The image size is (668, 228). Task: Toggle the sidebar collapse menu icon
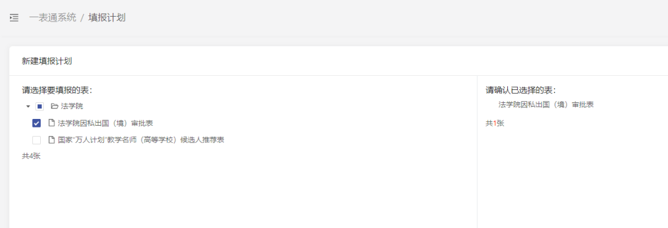(14, 18)
